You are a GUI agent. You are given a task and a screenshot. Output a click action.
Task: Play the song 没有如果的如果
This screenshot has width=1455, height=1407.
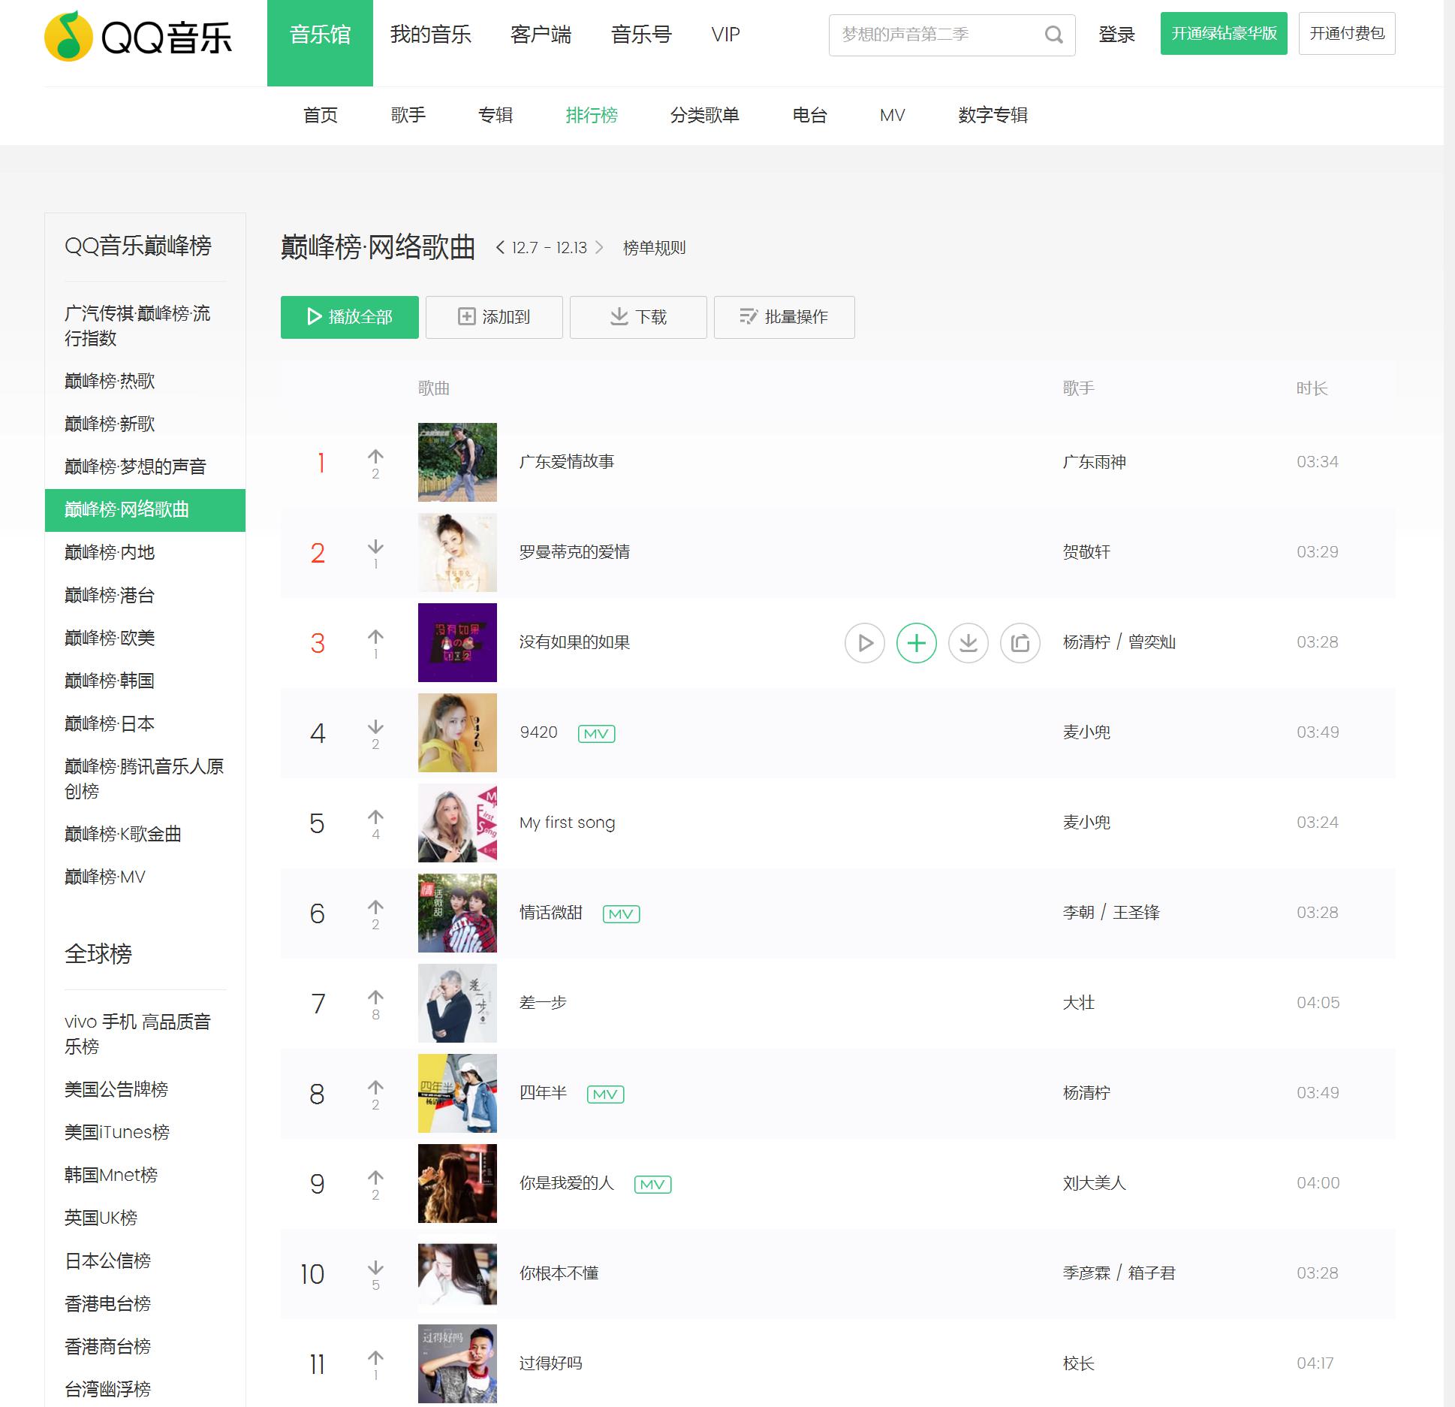click(x=865, y=643)
